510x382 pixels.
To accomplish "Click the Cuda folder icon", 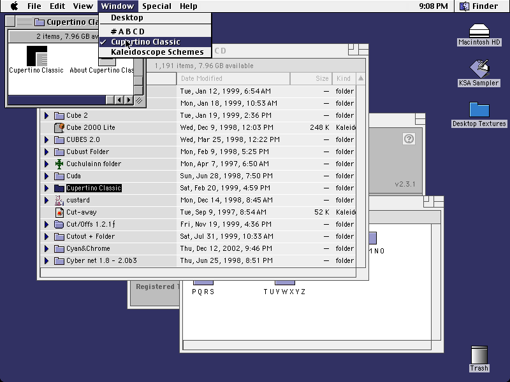I will coord(59,176).
